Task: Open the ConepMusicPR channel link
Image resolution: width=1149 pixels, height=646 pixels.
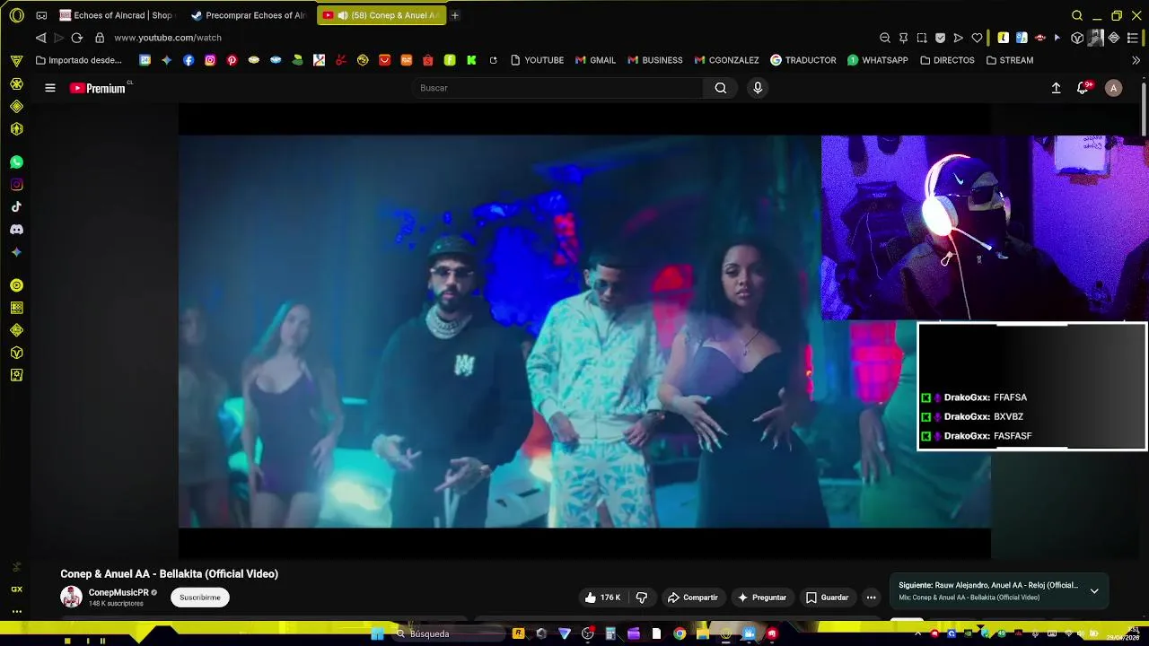Action: pos(118,592)
